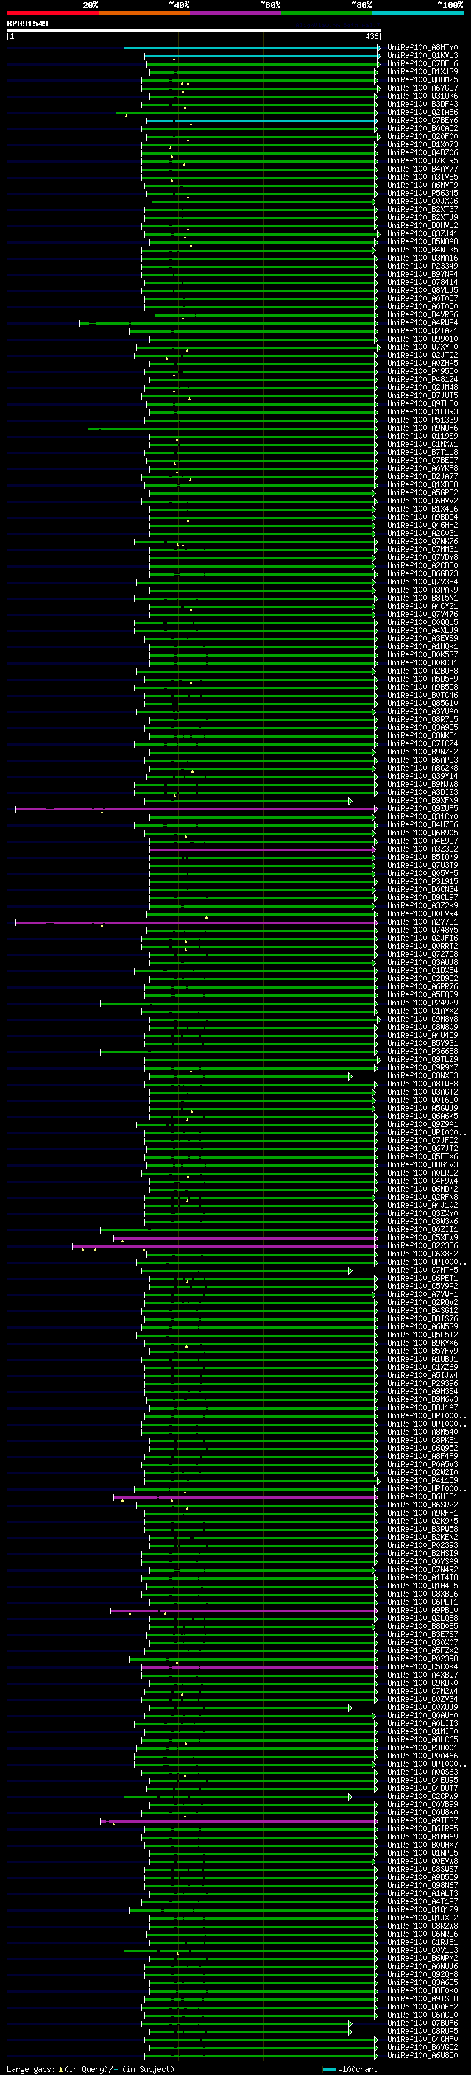Select hit label UniRef100_A4E9G7
471x2075 pixels.
click(x=422, y=841)
